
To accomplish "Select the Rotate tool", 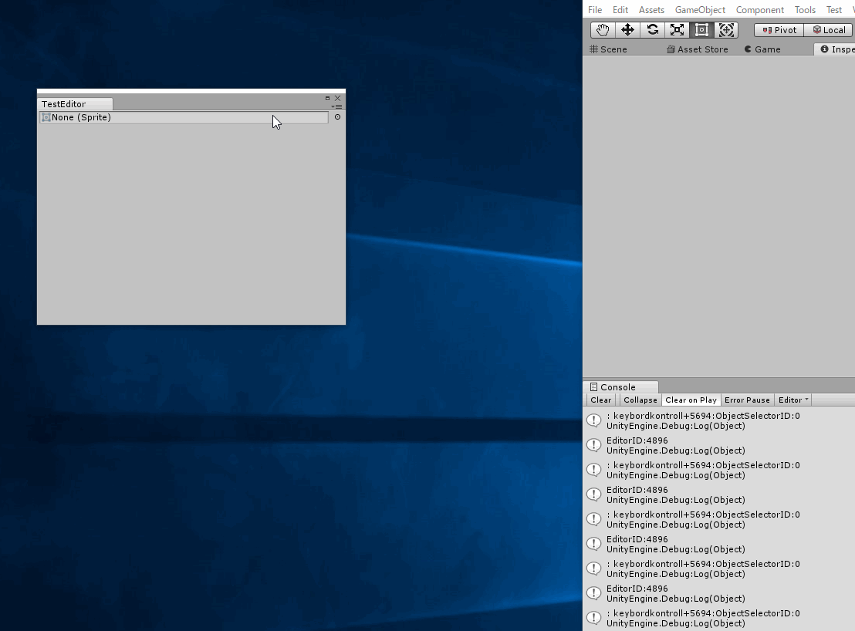I will tap(652, 29).
